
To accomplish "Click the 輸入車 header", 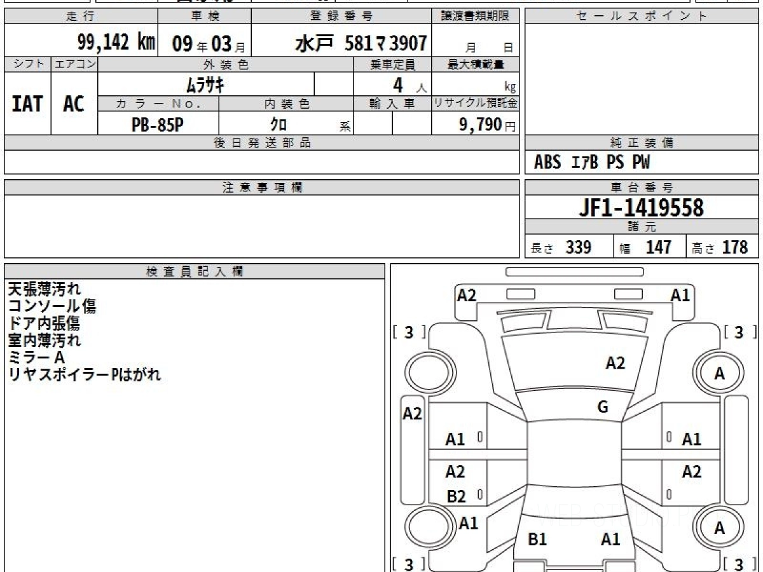I will [x=392, y=104].
